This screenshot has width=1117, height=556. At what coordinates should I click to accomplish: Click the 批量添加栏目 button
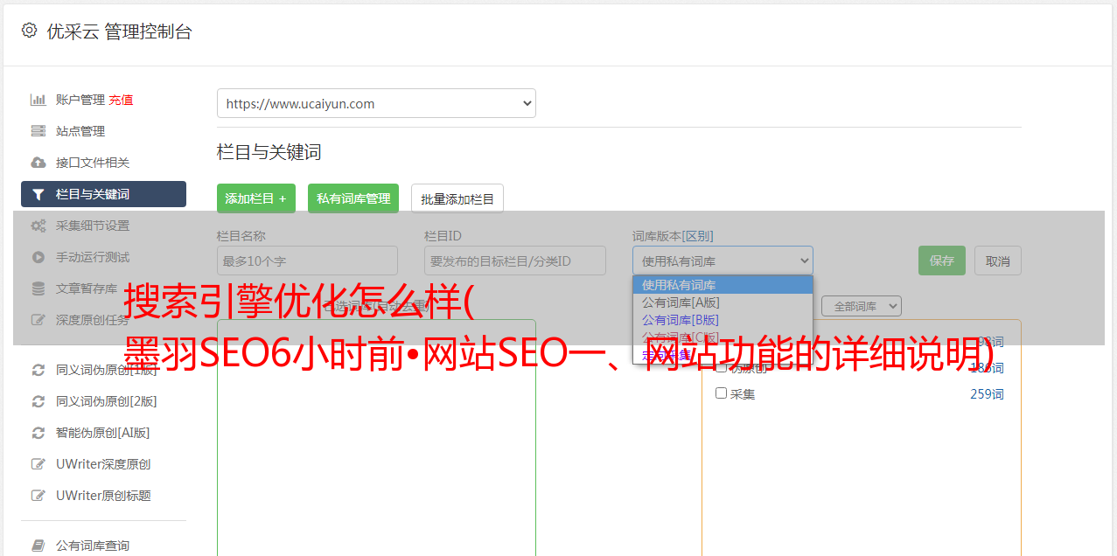pyautogui.click(x=457, y=198)
